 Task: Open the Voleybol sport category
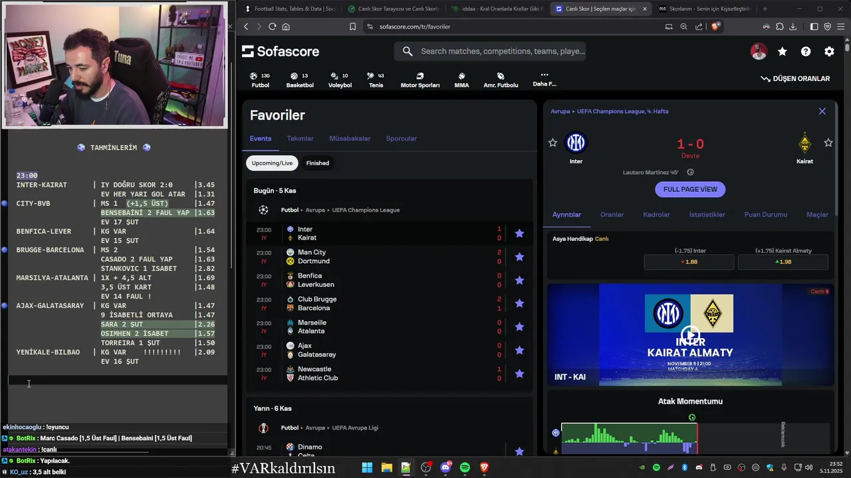(340, 80)
